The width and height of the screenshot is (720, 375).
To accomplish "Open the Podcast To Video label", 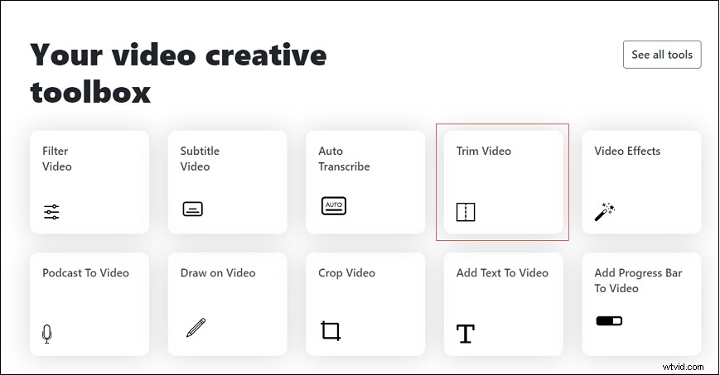I will (85, 272).
